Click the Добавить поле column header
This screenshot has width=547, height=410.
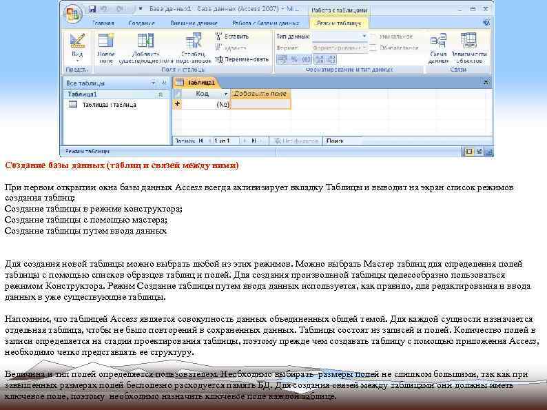[x=260, y=94]
